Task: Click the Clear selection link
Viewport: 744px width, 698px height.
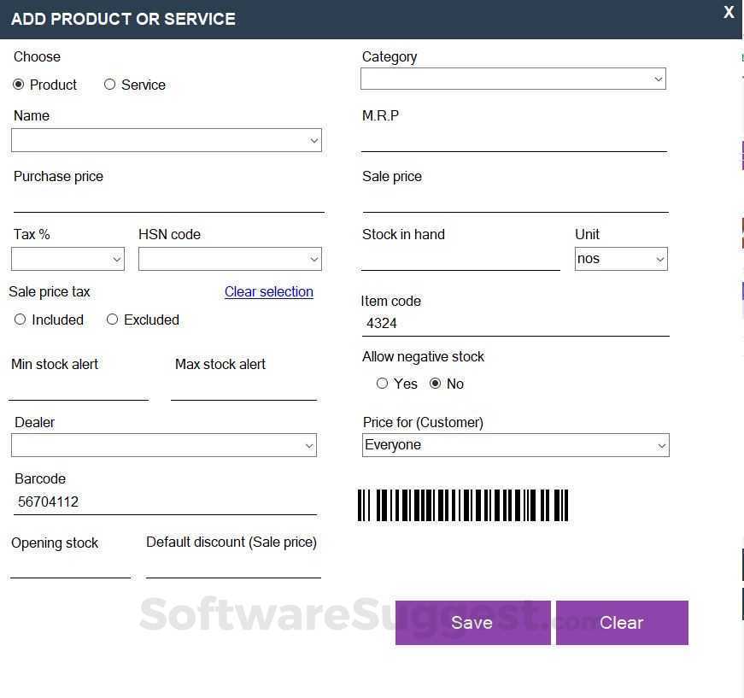Action: tap(268, 291)
